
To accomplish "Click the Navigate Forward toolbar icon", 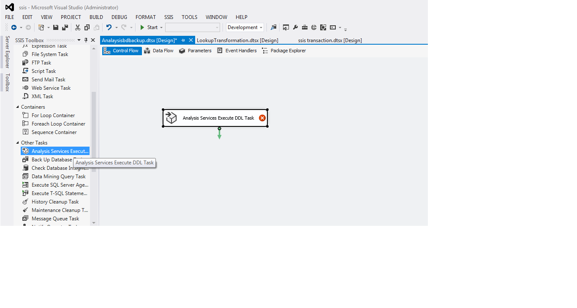I will (28, 27).
